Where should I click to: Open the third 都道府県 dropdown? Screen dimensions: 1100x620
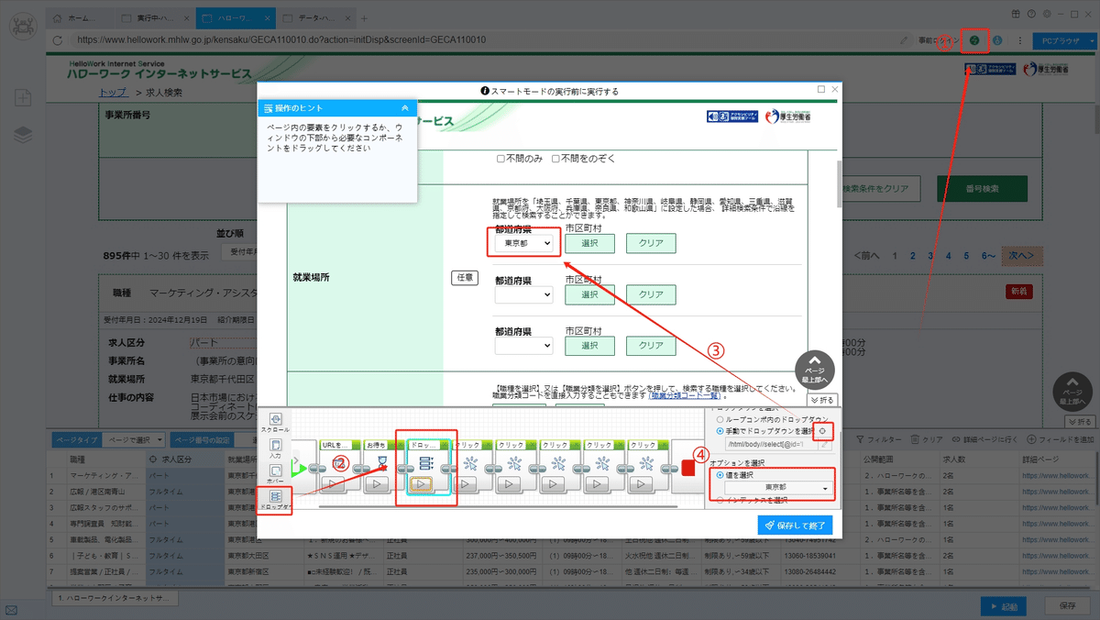pos(524,346)
